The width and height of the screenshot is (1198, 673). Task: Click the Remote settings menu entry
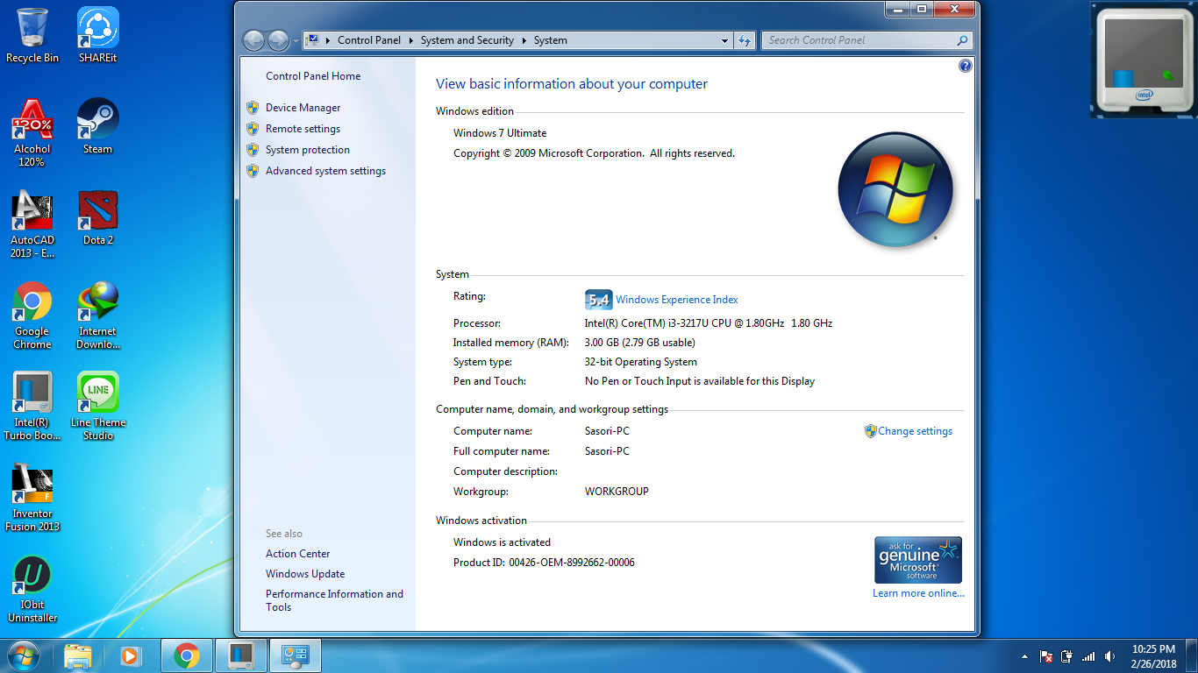(x=302, y=128)
